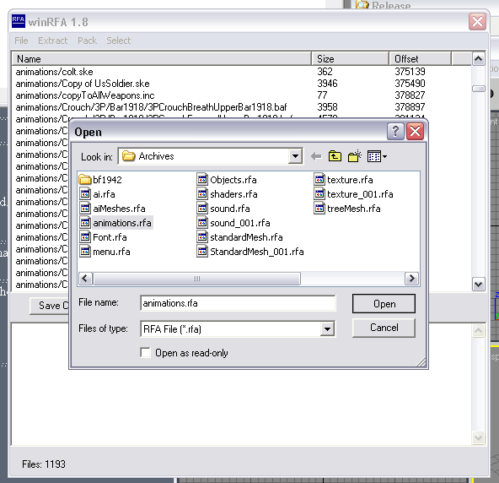Select the texture_001.rfa file icon

pos(319,194)
